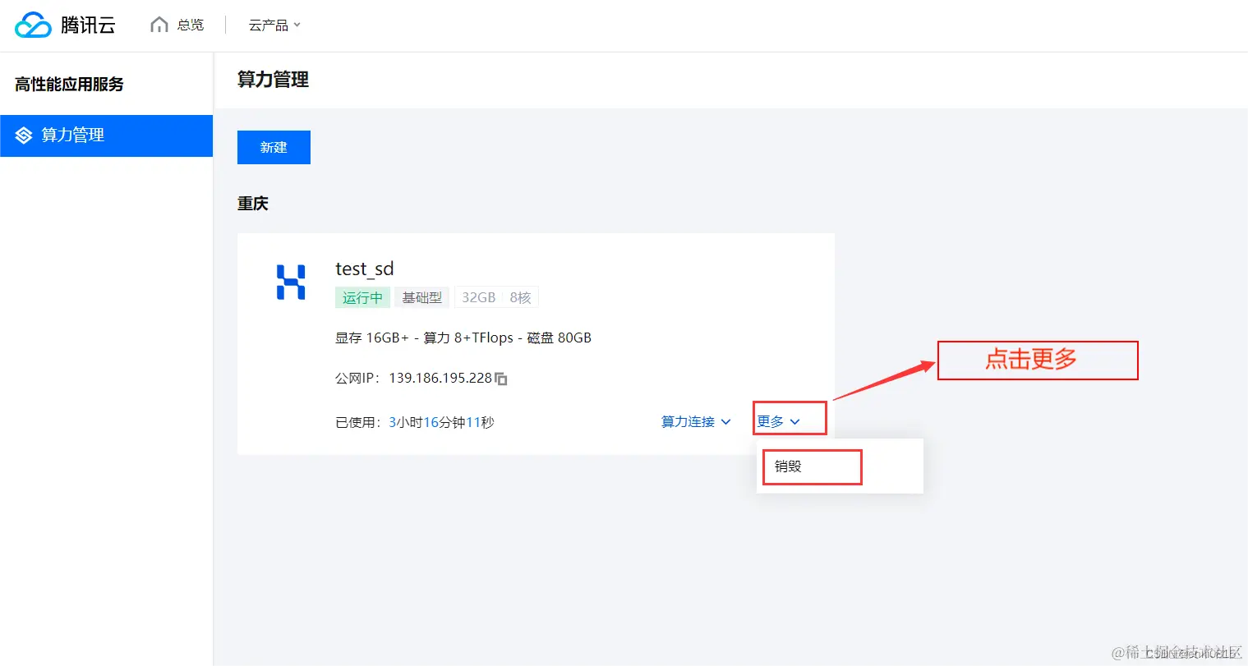1248x666 pixels.
Task: Expand the 云产品 products dropdown
Action: coord(274,25)
